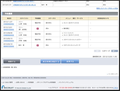
Task: Click the 次回来店向けメモ column header
Action: (103, 18)
